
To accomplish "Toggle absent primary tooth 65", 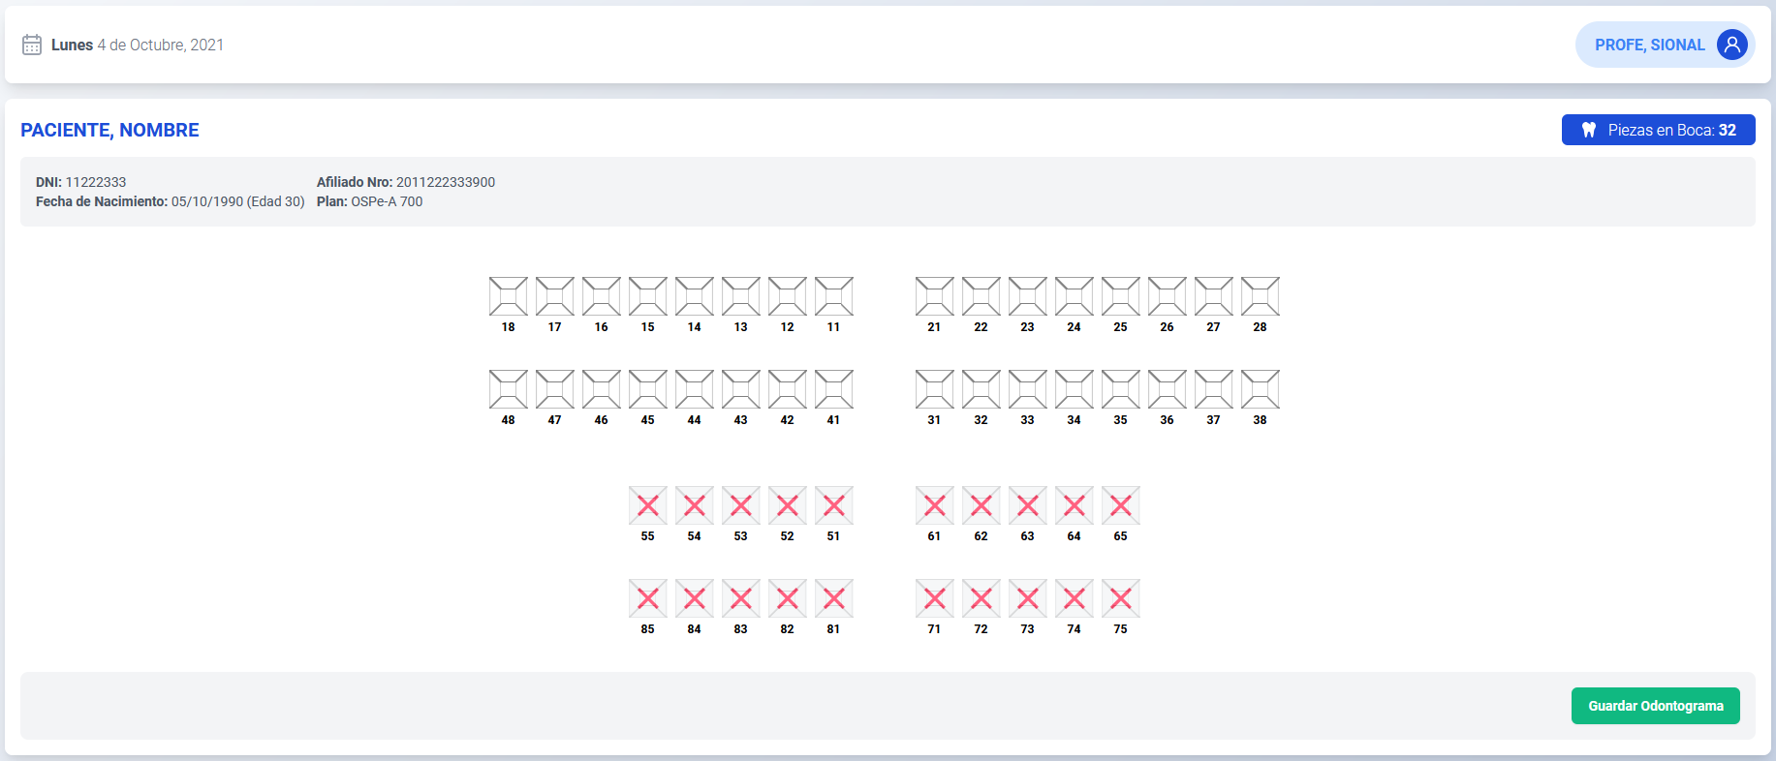I will 1121,505.
